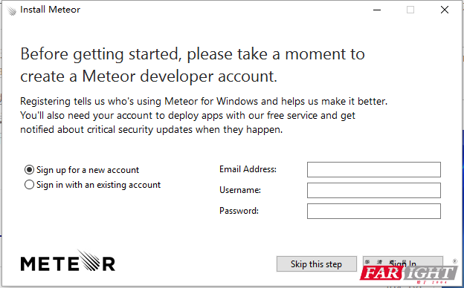Click the Email Address label
The image size is (464, 288).
point(248,169)
